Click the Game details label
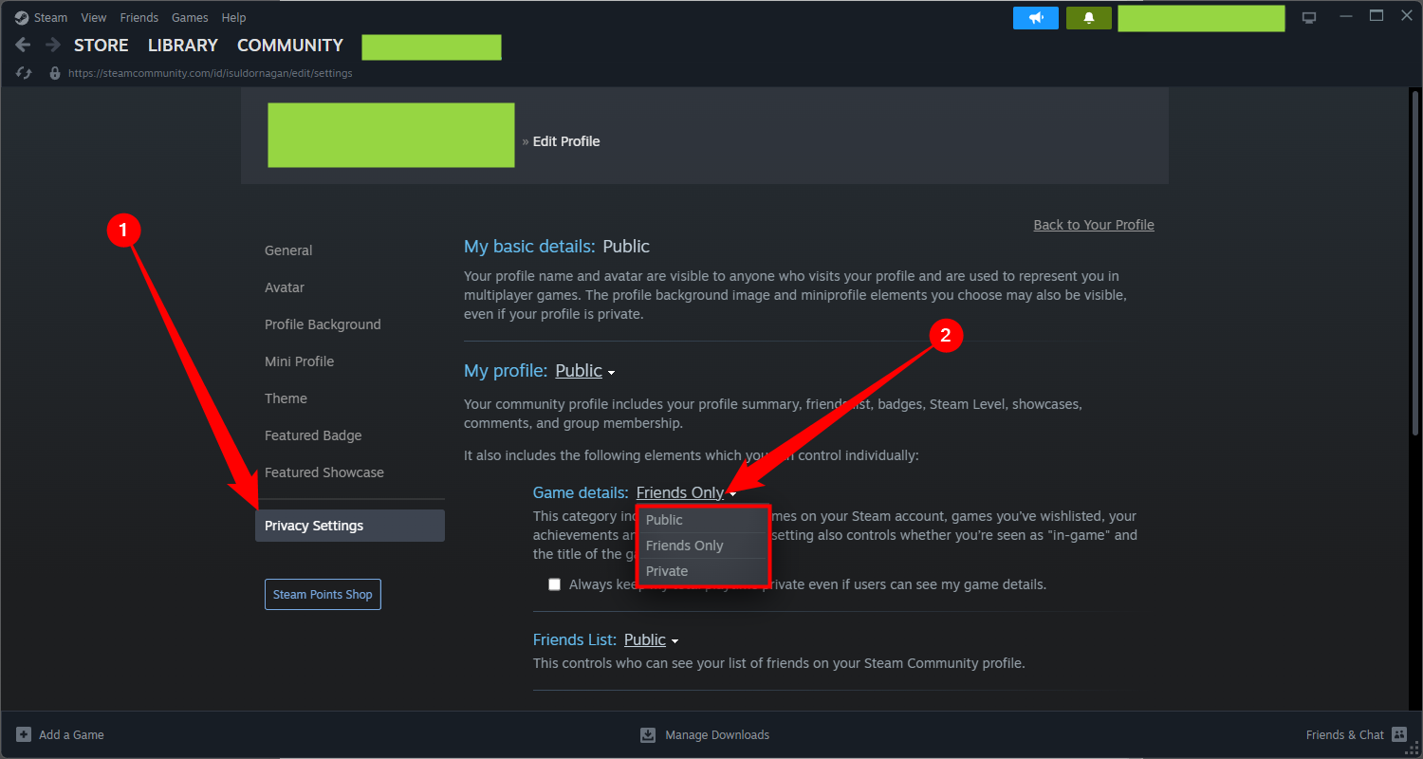The width and height of the screenshot is (1423, 759). pos(581,492)
